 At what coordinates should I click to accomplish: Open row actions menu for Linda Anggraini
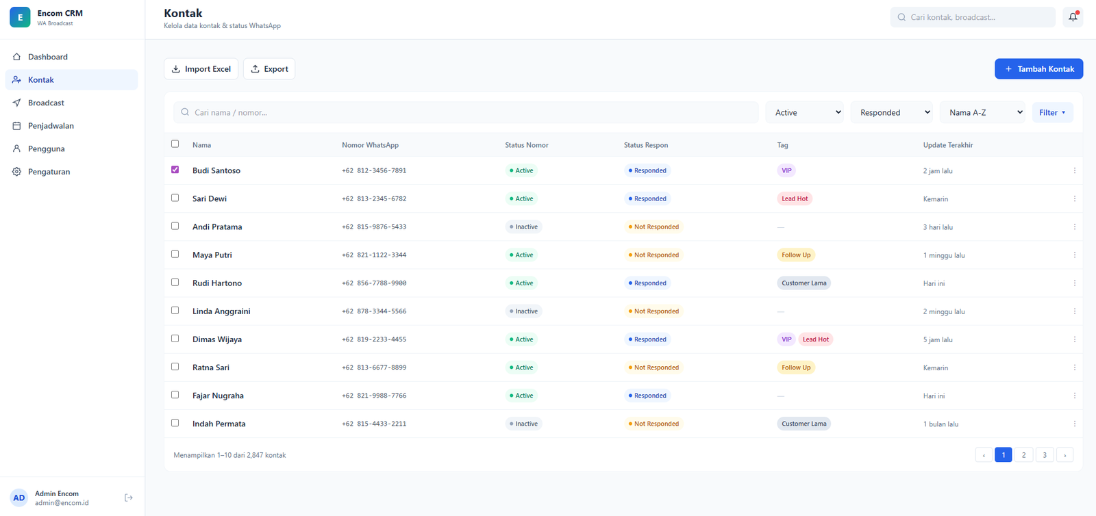point(1074,311)
